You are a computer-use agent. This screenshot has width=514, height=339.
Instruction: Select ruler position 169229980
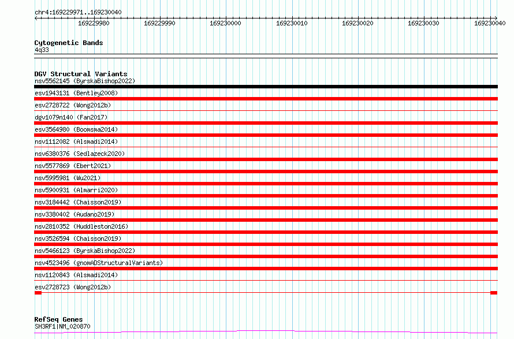[94, 23]
